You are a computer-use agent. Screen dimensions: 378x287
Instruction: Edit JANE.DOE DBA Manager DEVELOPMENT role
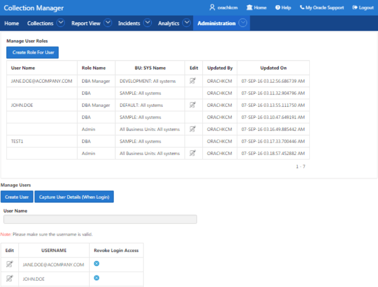(193, 81)
